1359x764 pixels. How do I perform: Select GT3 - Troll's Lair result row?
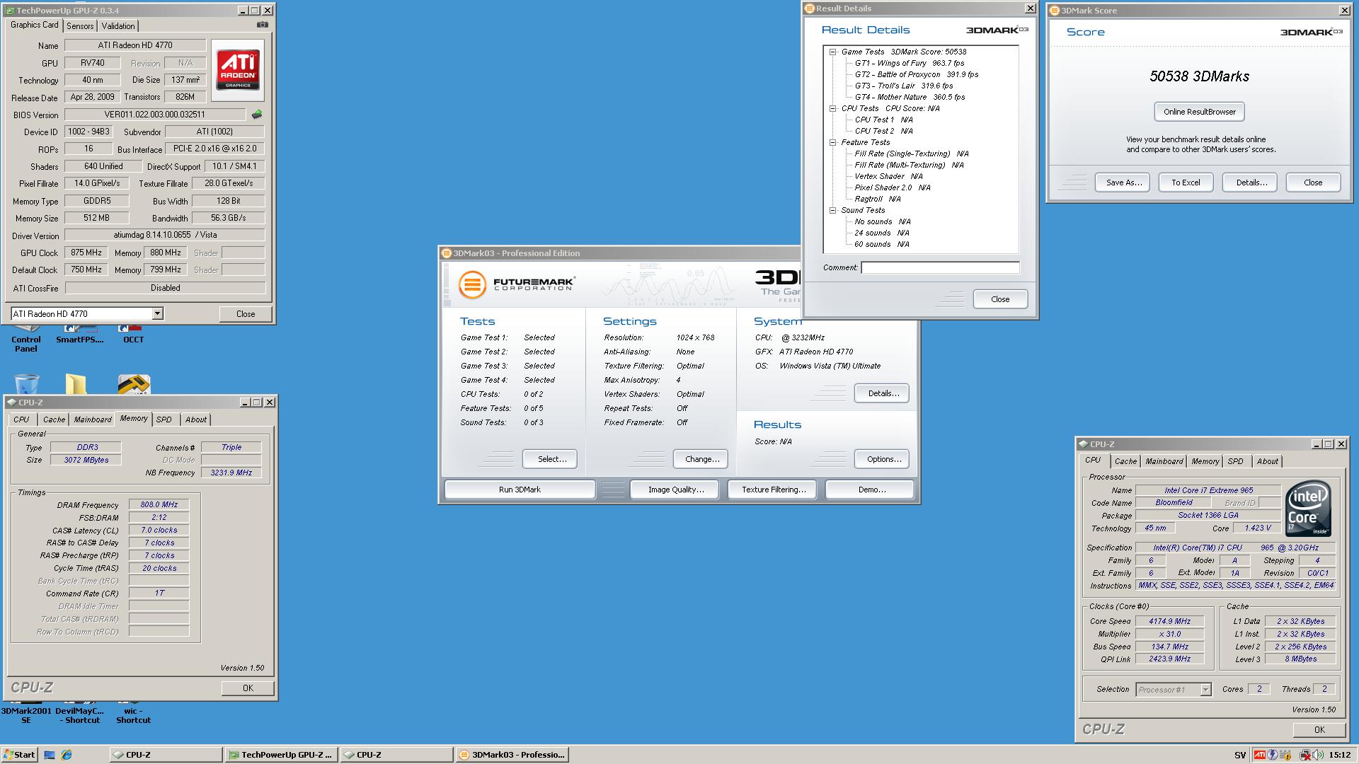904,86
